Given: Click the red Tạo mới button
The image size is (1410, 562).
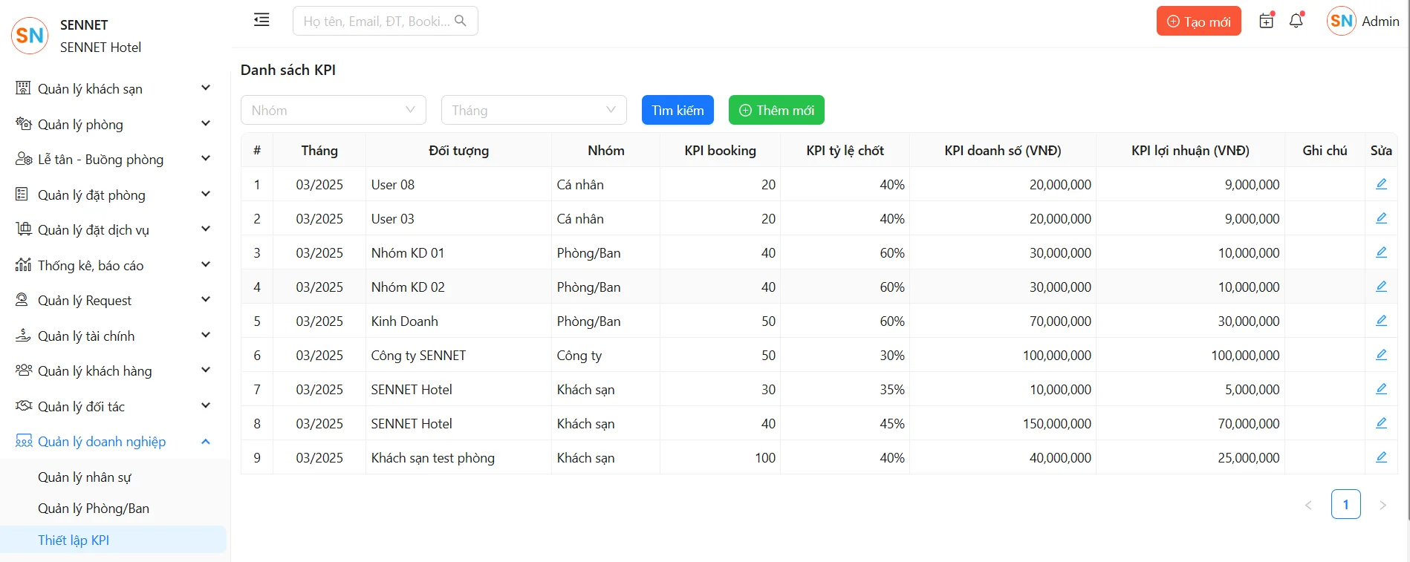Looking at the screenshot, I should 1198,22.
